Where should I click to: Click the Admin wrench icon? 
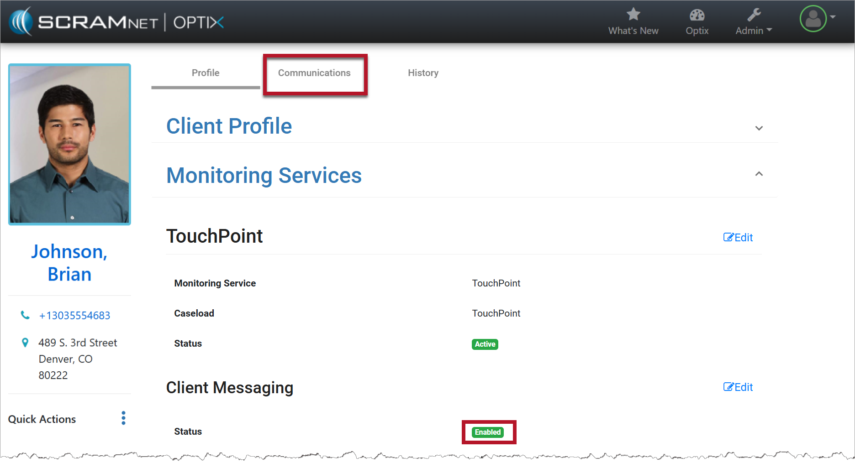click(x=754, y=15)
